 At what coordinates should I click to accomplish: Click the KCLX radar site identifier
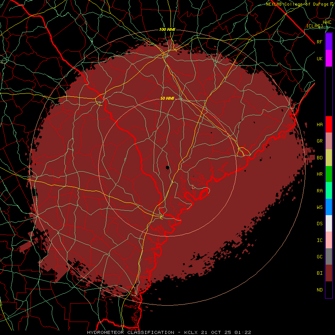(x=191, y=332)
